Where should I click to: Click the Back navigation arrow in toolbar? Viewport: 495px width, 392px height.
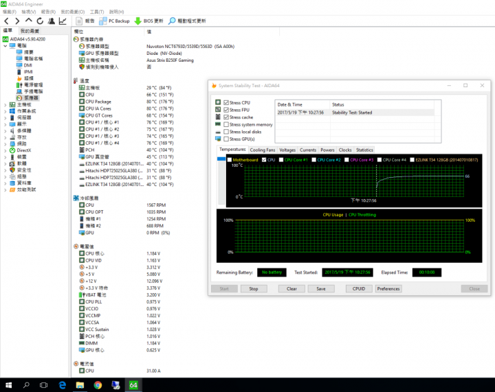pyautogui.click(x=6, y=21)
